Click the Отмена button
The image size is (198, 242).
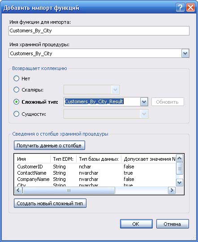pos(172,224)
